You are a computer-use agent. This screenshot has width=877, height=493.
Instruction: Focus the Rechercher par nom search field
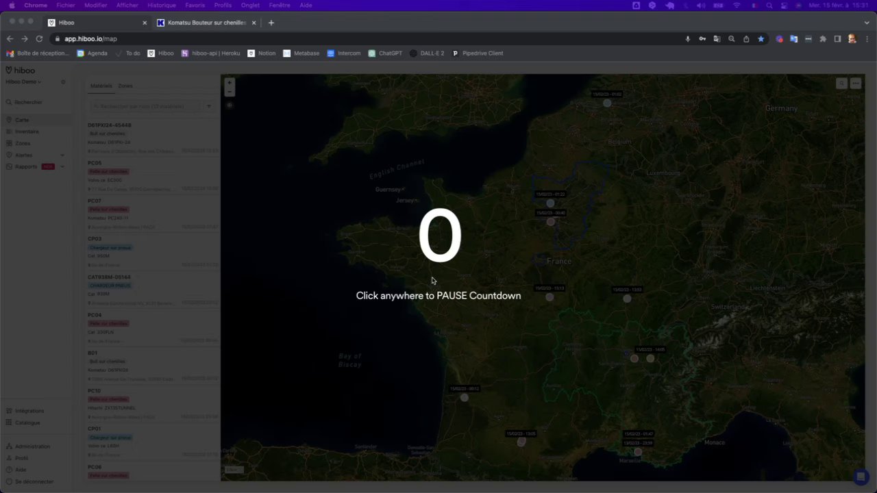coord(145,106)
